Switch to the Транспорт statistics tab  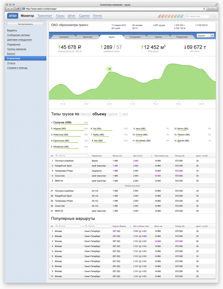(x=88, y=37)
